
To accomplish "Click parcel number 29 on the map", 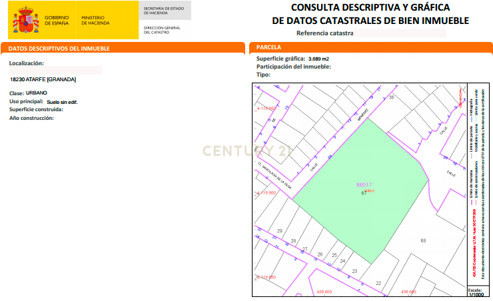I will click(280, 231).
